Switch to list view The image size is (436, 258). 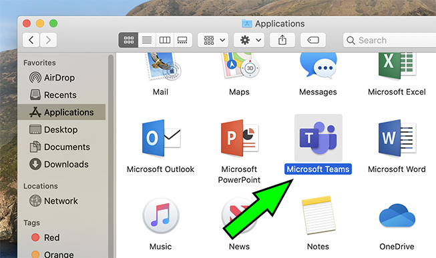coord(147,40)
